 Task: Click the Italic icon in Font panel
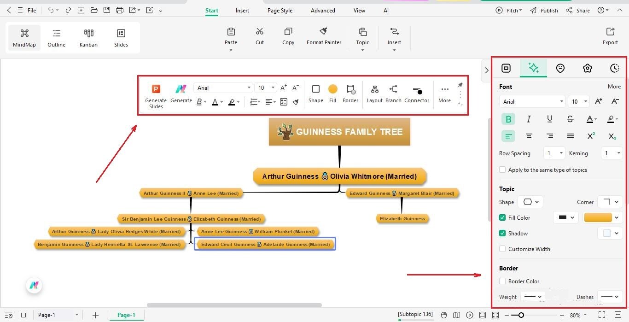coord(529,119)
